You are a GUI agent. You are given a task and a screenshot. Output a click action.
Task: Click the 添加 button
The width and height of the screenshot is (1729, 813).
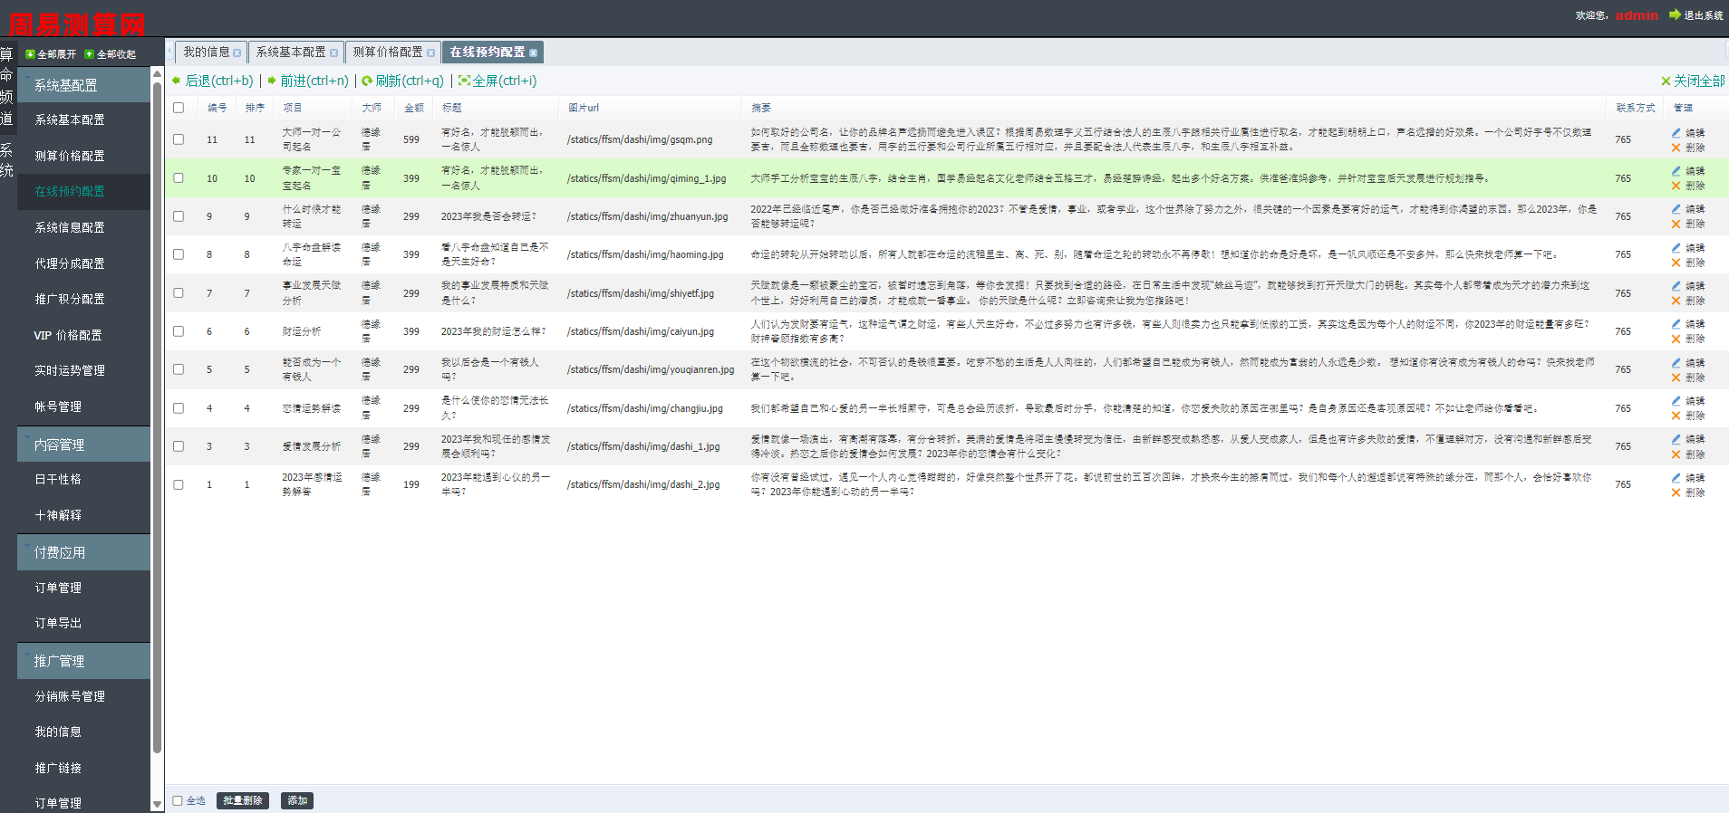coord(297,800)
